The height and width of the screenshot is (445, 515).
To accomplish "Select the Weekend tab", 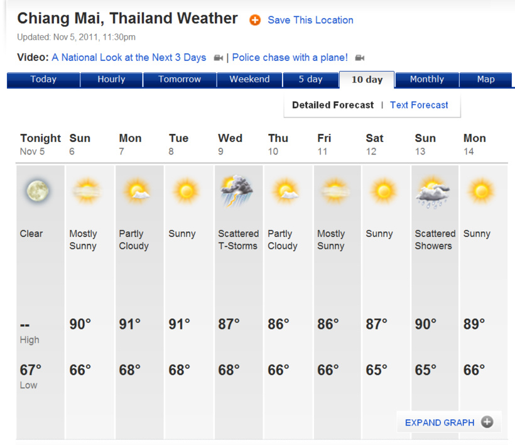I will [249, 80].
